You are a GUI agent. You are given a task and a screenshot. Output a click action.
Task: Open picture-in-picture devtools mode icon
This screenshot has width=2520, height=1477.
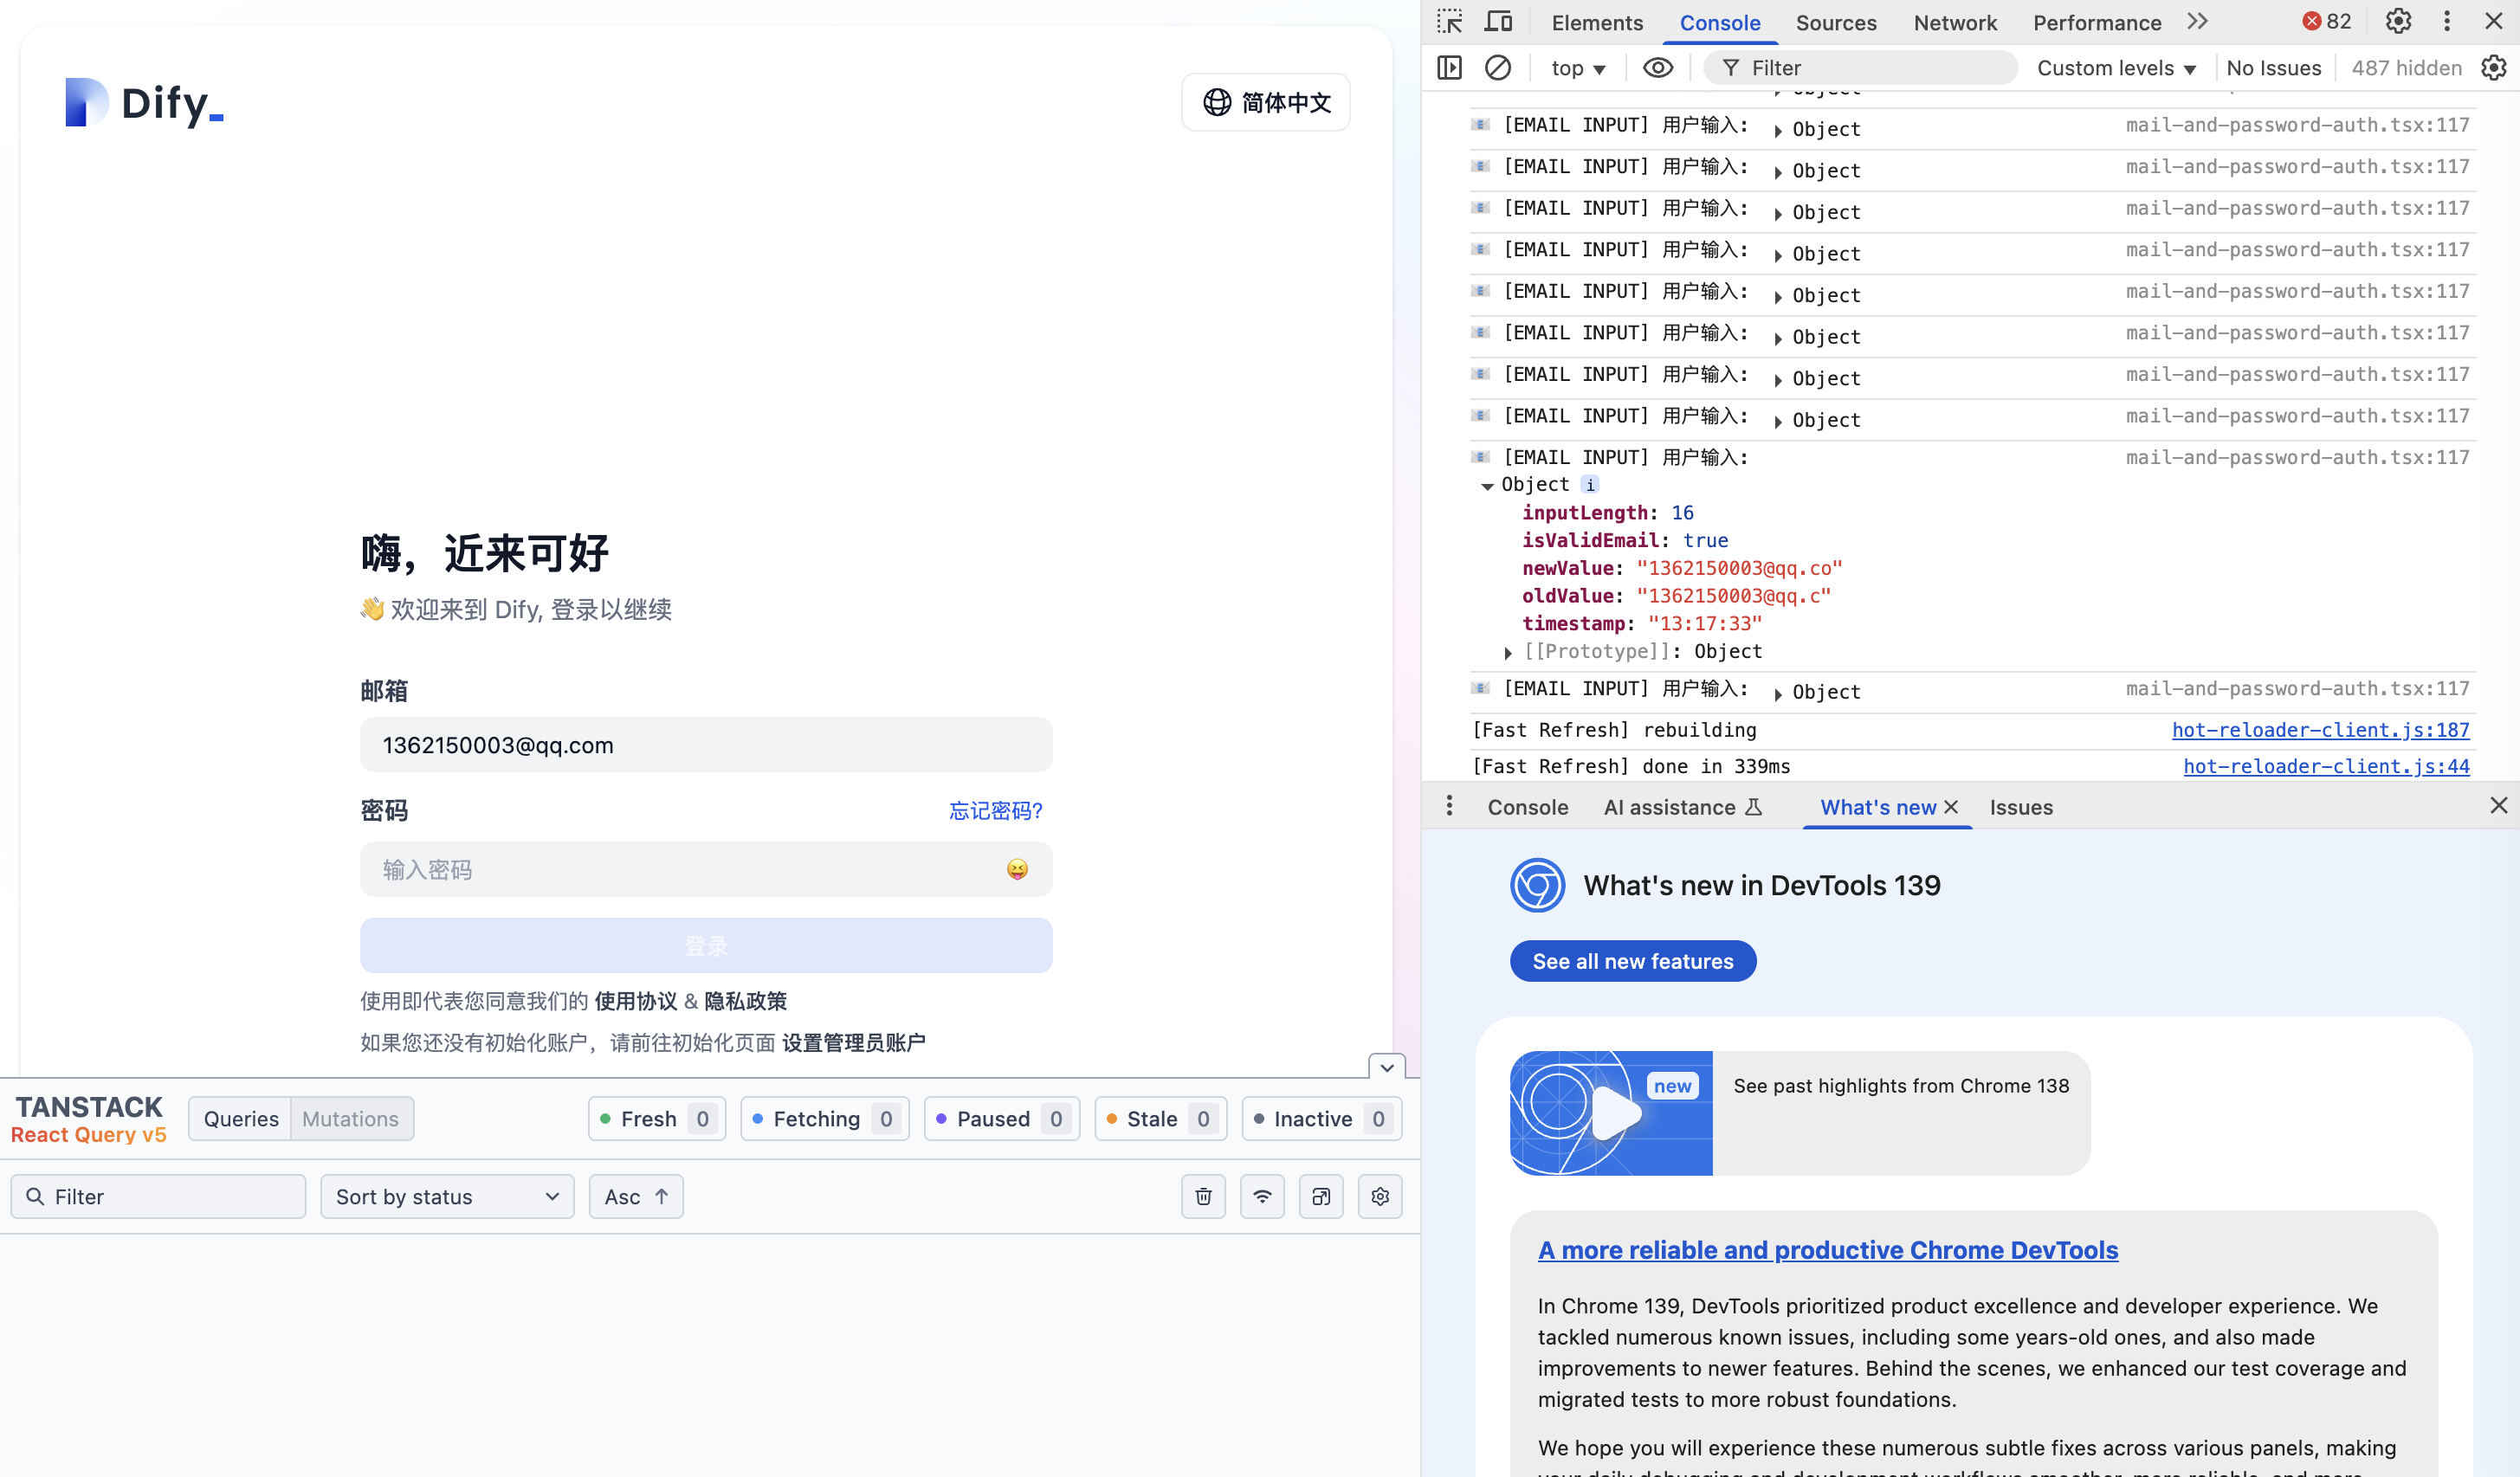(1321, 1197)
